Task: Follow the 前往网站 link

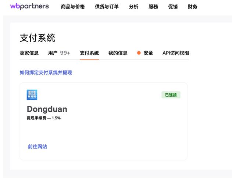Action: [38, 147]
